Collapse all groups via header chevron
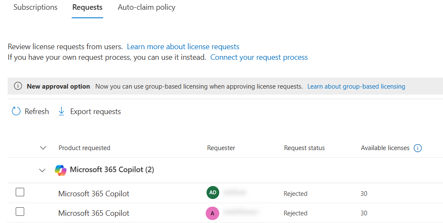This screenshot has height=223, width=443. pyautogui.click(x=43, y=148)
